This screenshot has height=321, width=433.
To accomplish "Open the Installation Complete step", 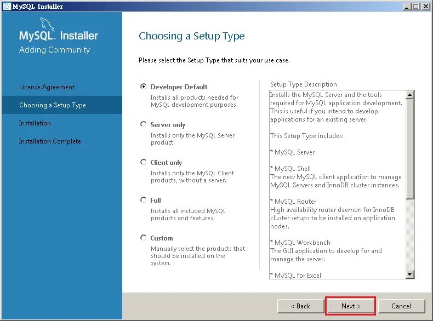I will click(50, 141).
